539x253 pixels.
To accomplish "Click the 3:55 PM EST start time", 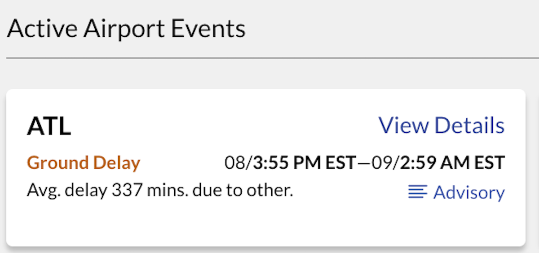I will (x=305, y=163).
